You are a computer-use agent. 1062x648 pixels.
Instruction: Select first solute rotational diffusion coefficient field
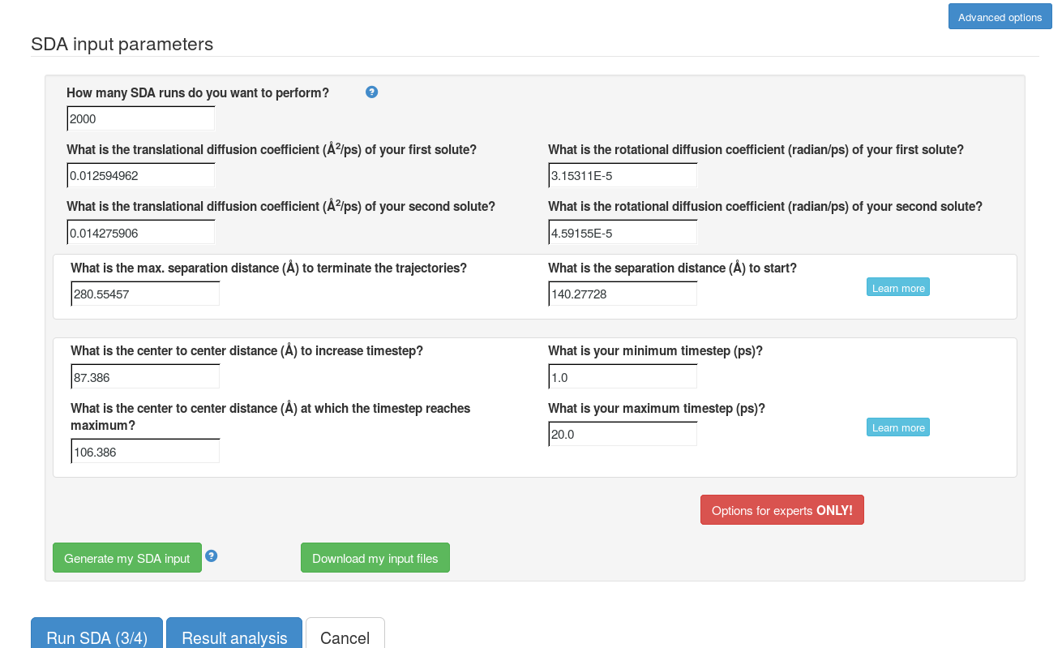(623, 175)
